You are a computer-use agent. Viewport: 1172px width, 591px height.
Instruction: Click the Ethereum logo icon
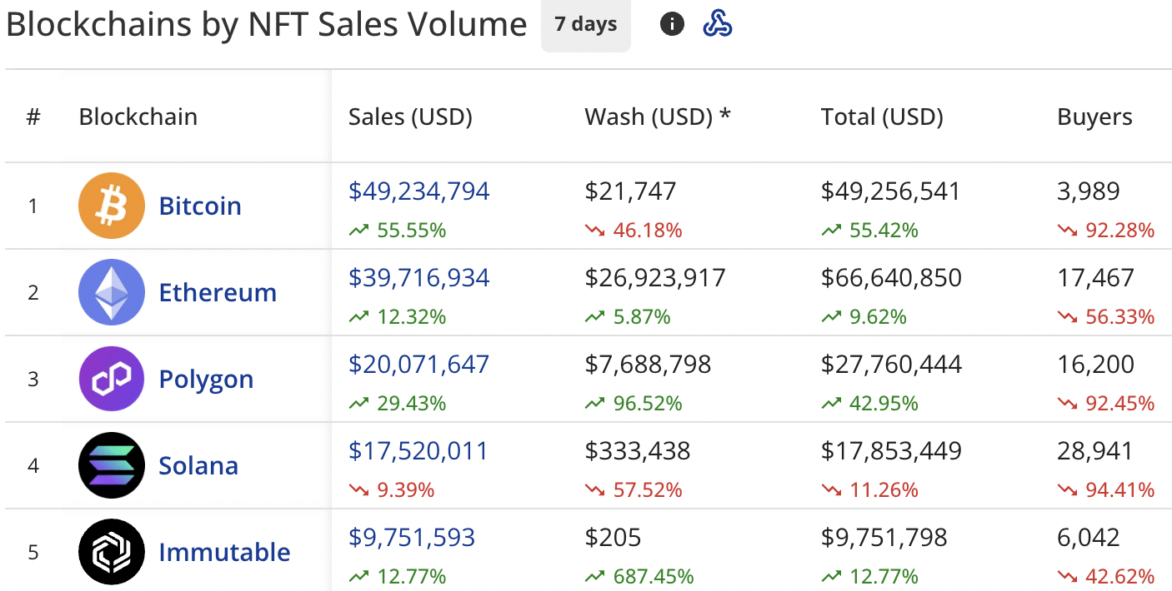[x=111, y=292]
